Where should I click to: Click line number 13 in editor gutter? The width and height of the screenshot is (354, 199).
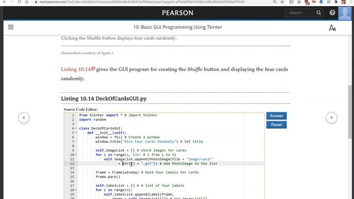click(72, 168)
